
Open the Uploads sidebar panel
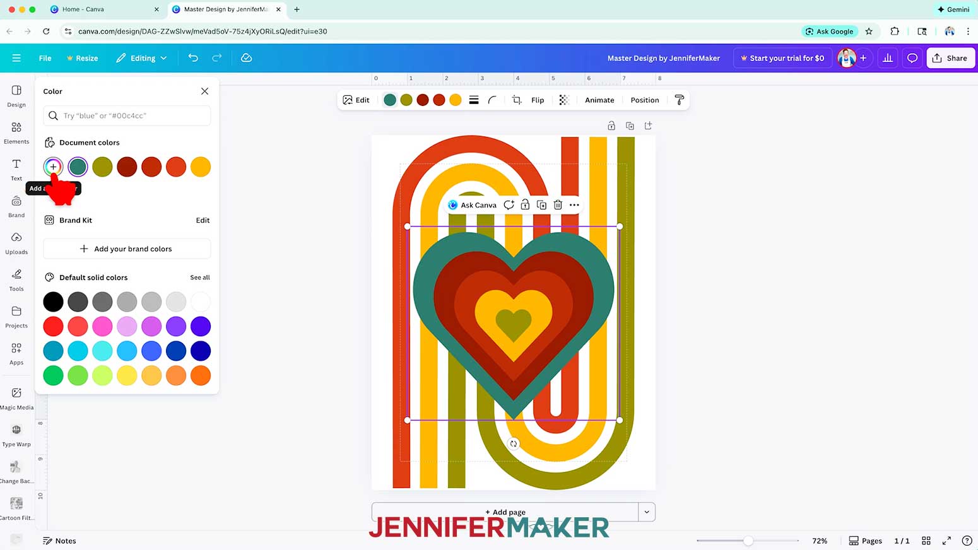tap(16, 243)
